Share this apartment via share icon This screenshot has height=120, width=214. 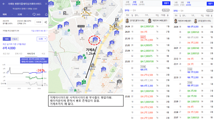(x=45, y=22)
